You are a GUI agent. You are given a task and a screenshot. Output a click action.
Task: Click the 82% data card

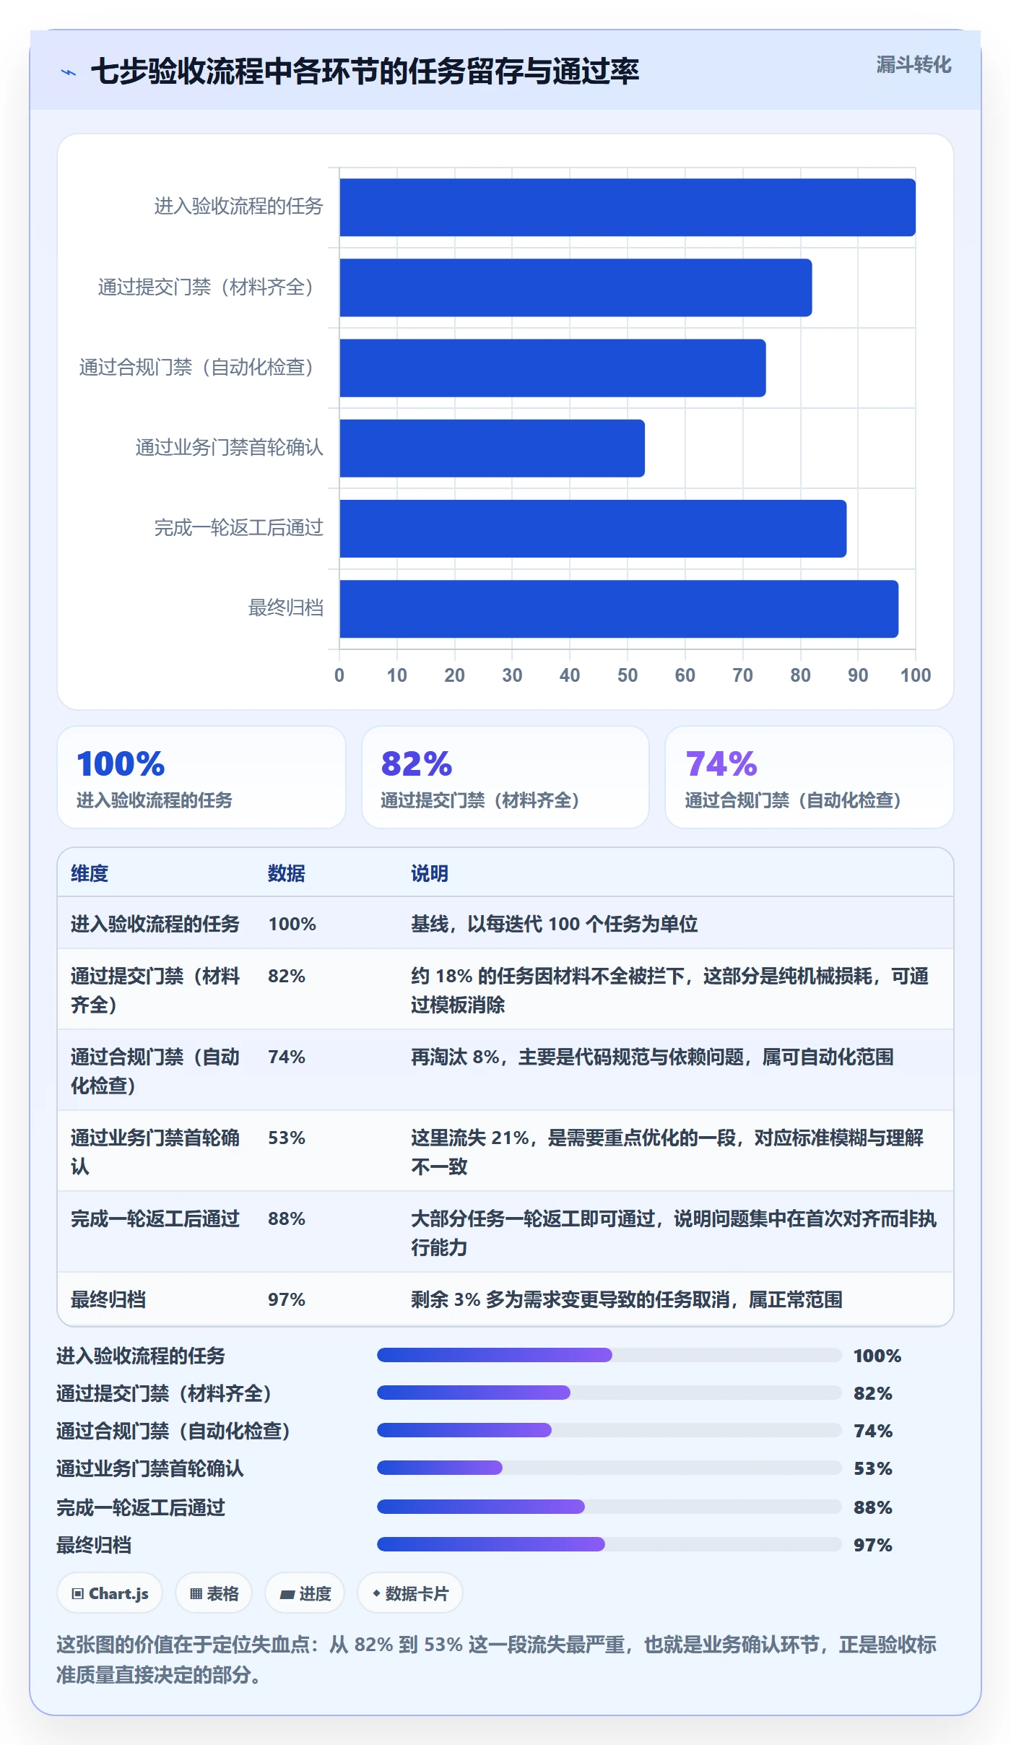[506, 777]
